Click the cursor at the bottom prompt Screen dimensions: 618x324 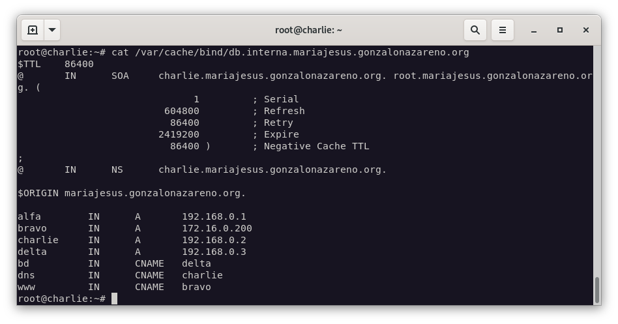[115, 299]
